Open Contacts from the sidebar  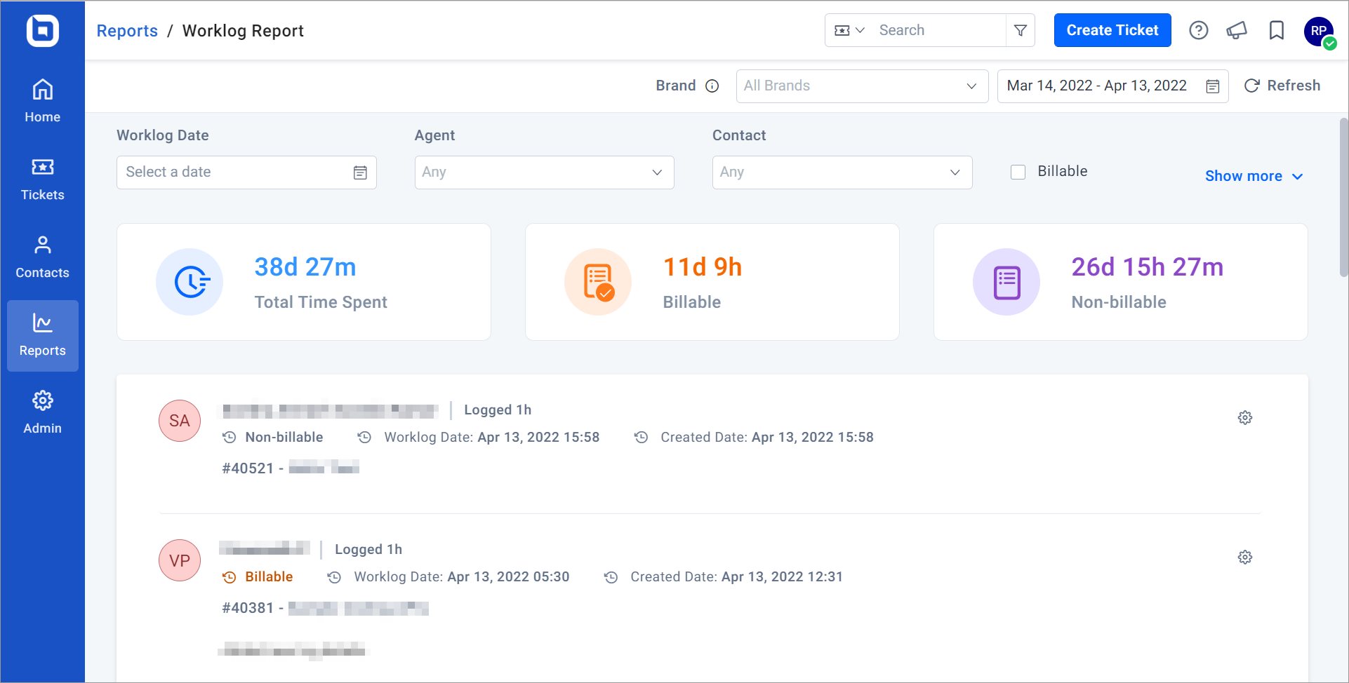point(42,257)
